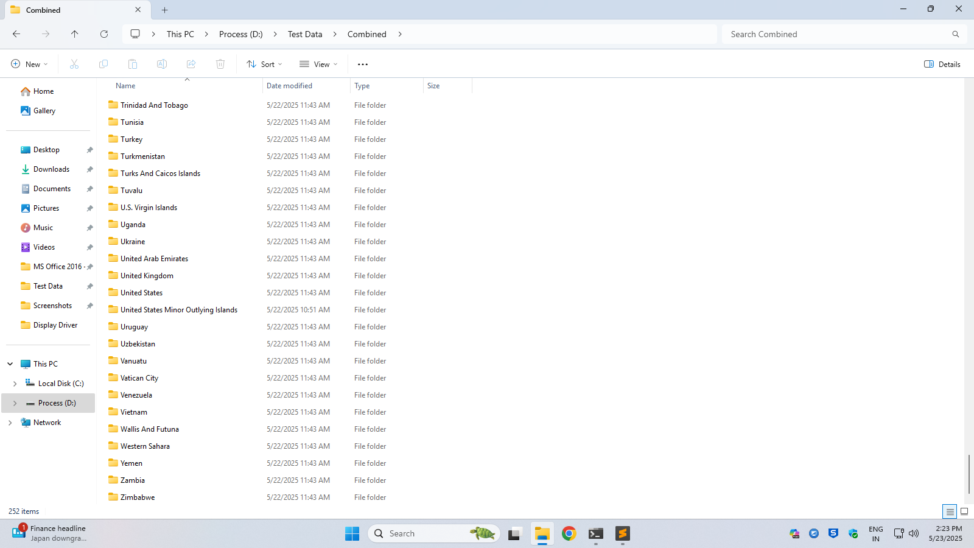974x548 pixels.
Task: Open Windows Start menu
Action: tap(352, 533)
